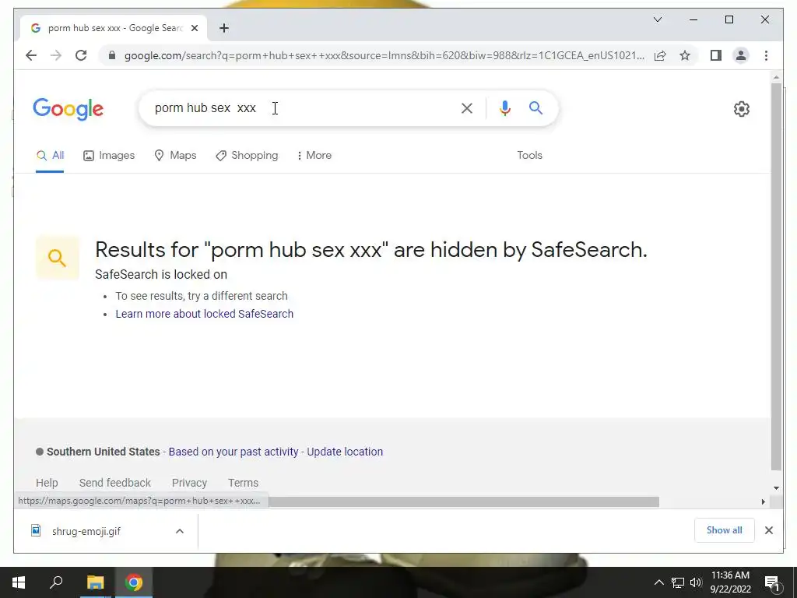Switch to the Shopping results tab
The height and width of the screenshot is (598, 797).
tap(247, 155)
